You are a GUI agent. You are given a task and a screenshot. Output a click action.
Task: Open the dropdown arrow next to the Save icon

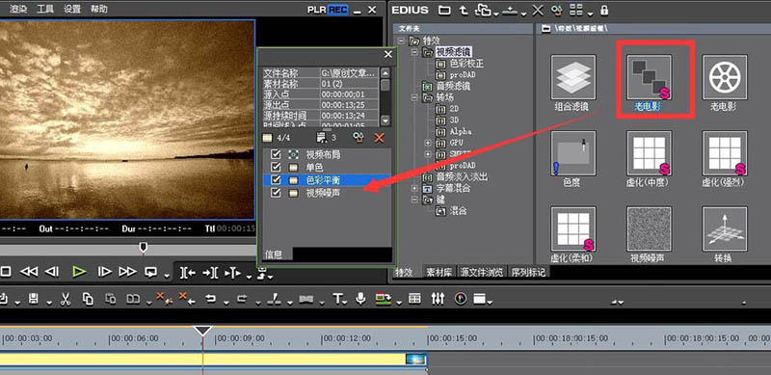(49, 302)
